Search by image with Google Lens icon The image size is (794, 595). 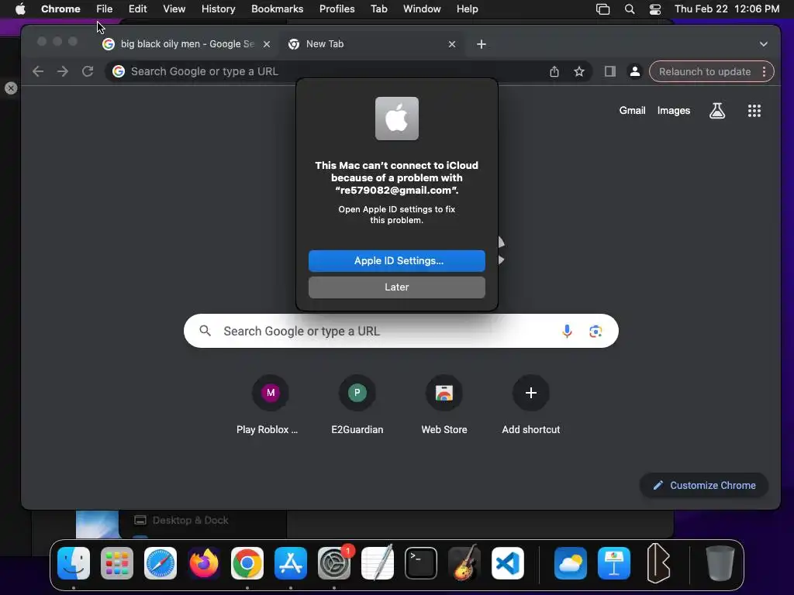pyautogui.click(x=595, y=331)
